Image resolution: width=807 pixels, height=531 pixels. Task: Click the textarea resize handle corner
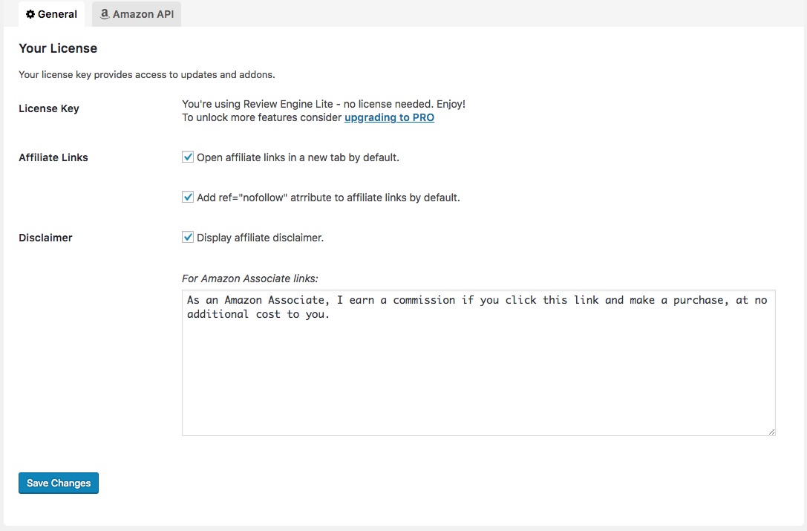(771, 431)
